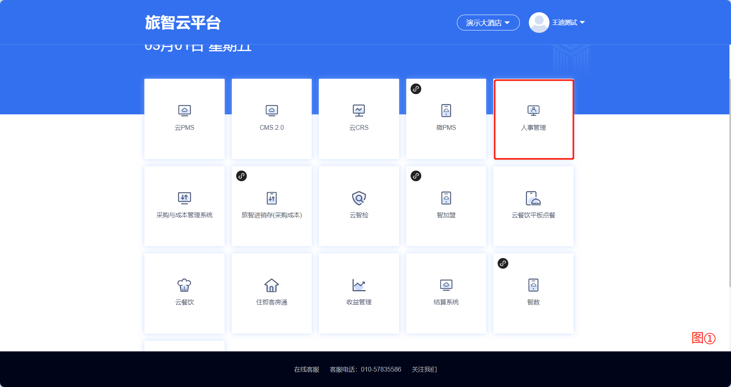Screen dimensions: 731x387
Task: Click the 智加盟 label
Action: pyautogui.click(x=446, y=215)
